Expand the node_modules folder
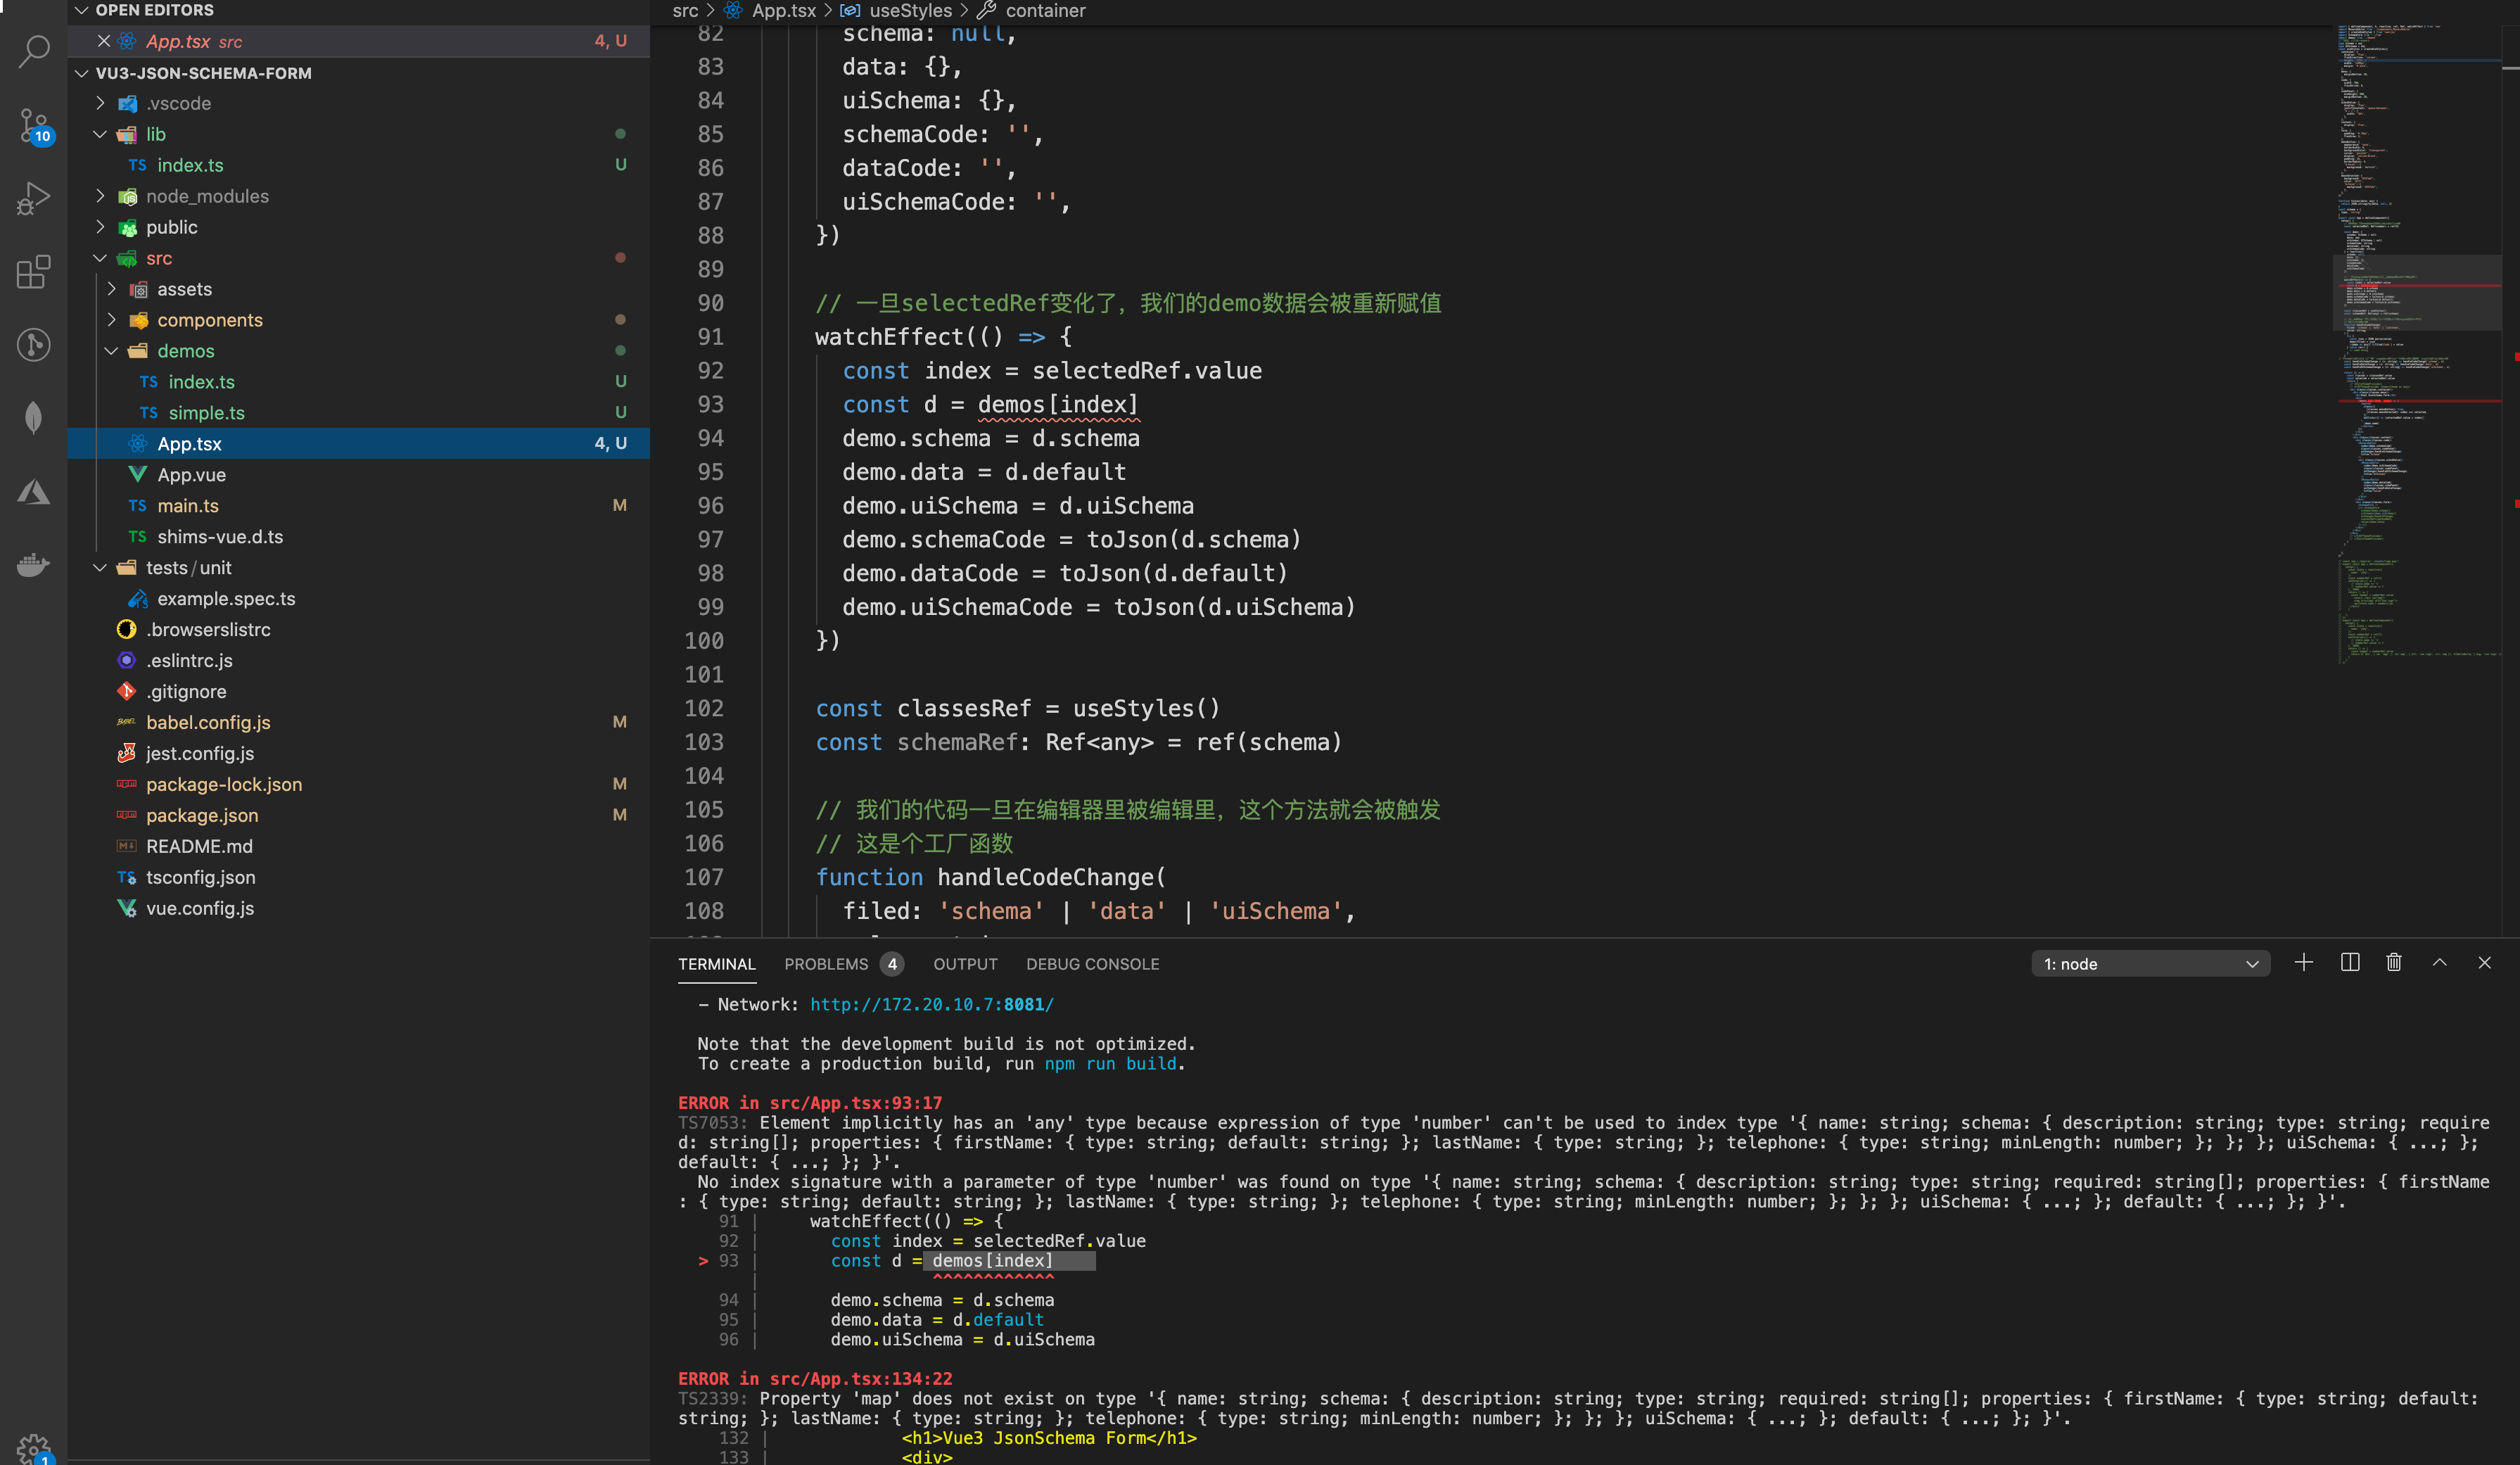 tap(206, 196)
